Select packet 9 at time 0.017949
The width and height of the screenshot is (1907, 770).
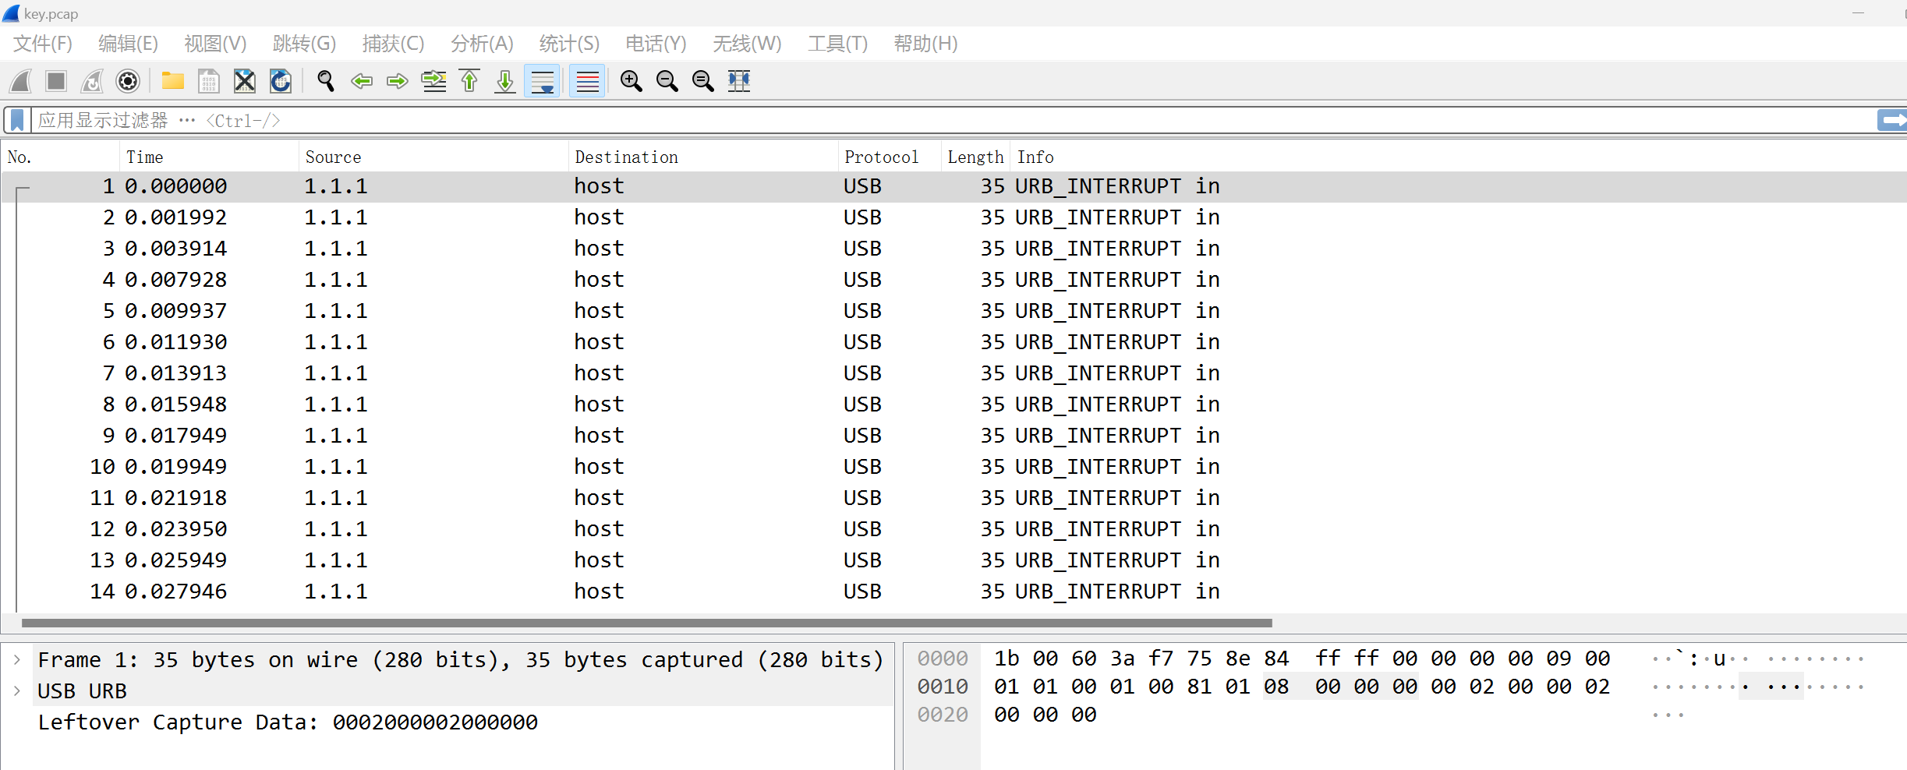coord(954,436)
